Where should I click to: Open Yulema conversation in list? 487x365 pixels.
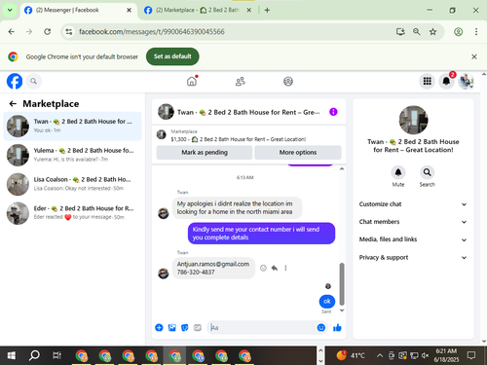tap(72, 155)
